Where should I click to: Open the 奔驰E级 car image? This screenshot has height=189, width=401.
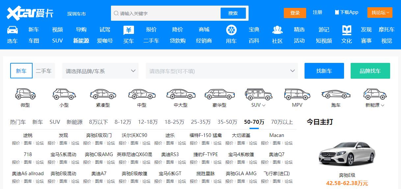click(347, 154)
